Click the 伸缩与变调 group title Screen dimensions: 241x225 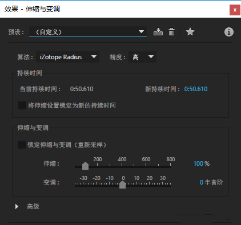pyautogui.click(x=33, y=128)
